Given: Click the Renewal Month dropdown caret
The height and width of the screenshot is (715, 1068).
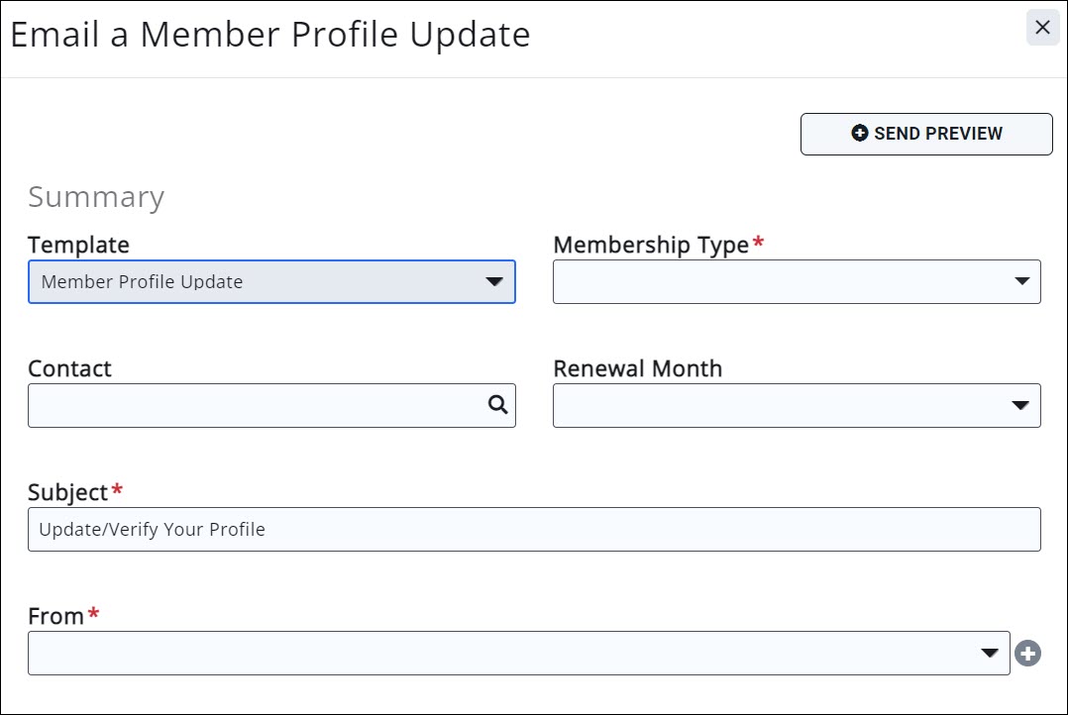Looking at the screenshot, I should click(1020, 405).
